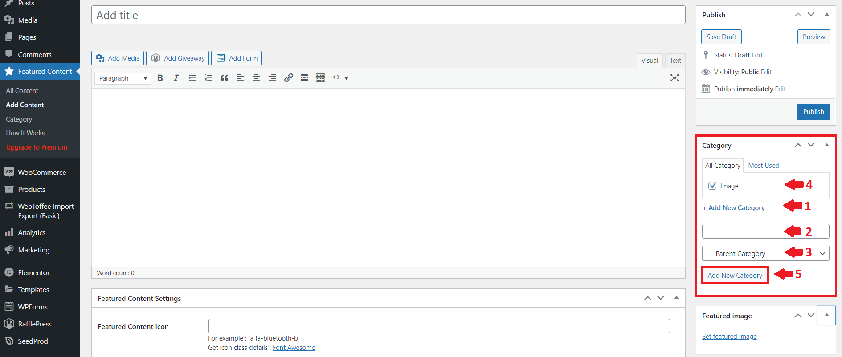Click Set featured image link

pos(729,337)
